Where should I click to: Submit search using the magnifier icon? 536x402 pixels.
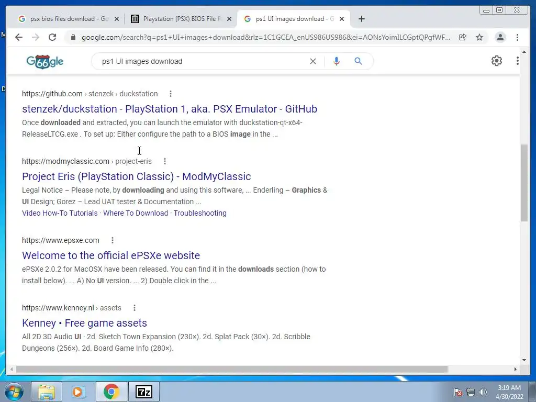pos(358,61)
